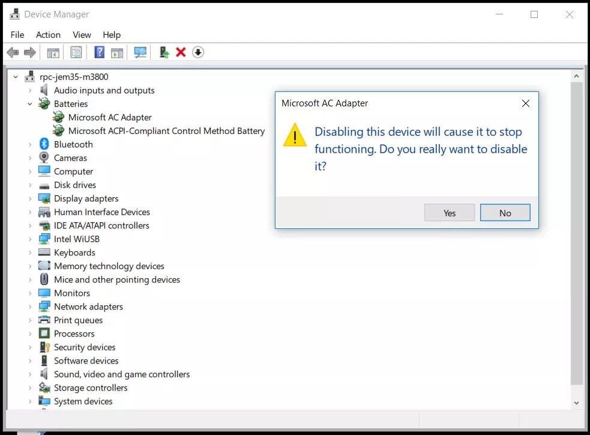The image size is (590, 435).
Task: Open the Action menu
Action: pos(48,35)
